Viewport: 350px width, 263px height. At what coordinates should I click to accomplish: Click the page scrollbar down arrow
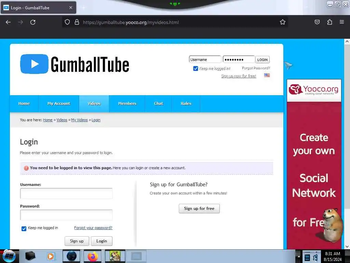tap(347, 247)
